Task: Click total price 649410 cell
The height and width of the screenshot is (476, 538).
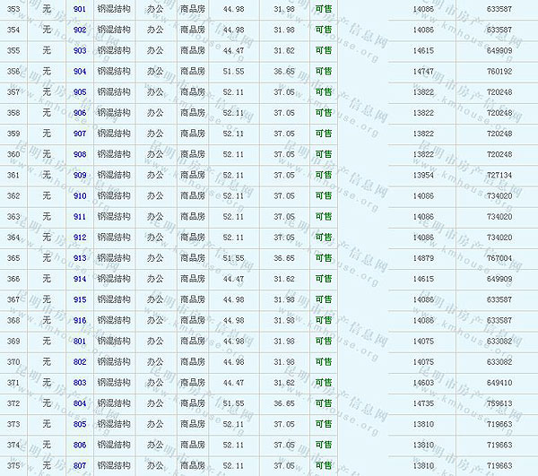Action: pyautogui.click(x=499, y=383)
